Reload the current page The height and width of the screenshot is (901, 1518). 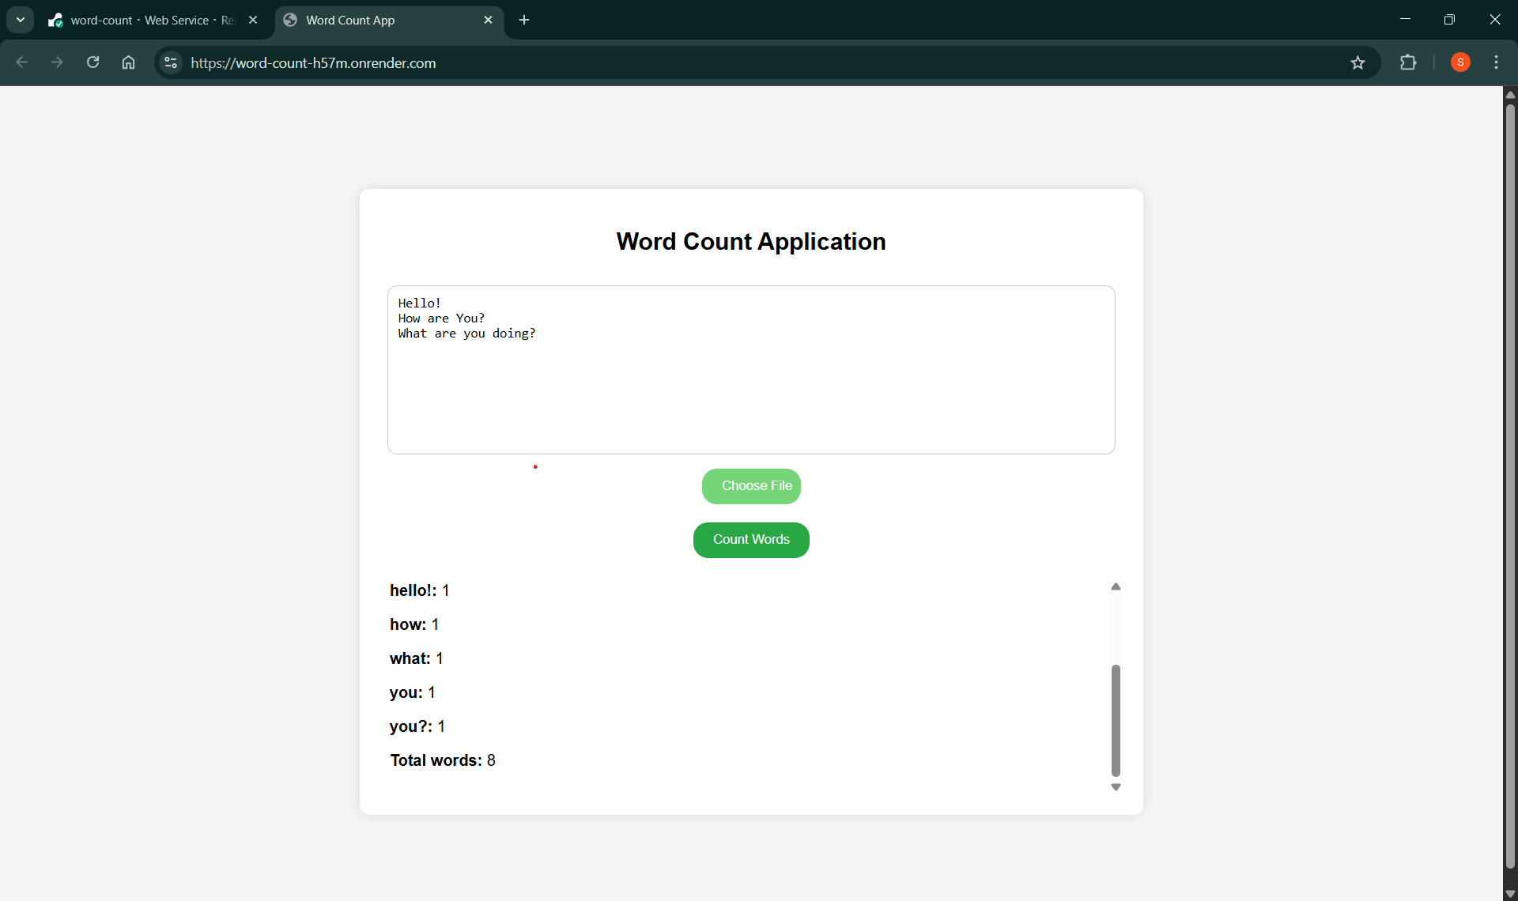(x=93, y=62)
